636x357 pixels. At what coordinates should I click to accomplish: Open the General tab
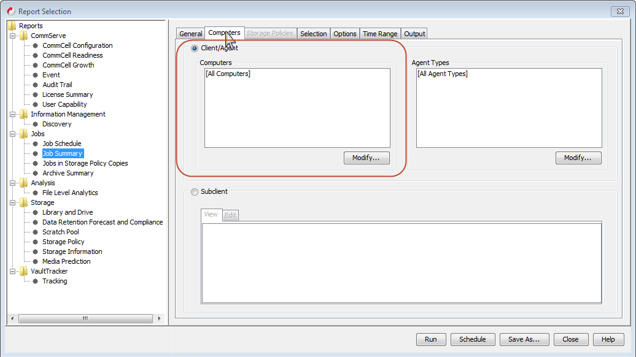[191, 34]
